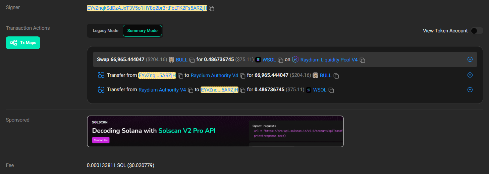Screen dimensions: 489x174
Task: Expand the Transfer from Raydium Authority V4 row
Action: [x=470, y=90]
